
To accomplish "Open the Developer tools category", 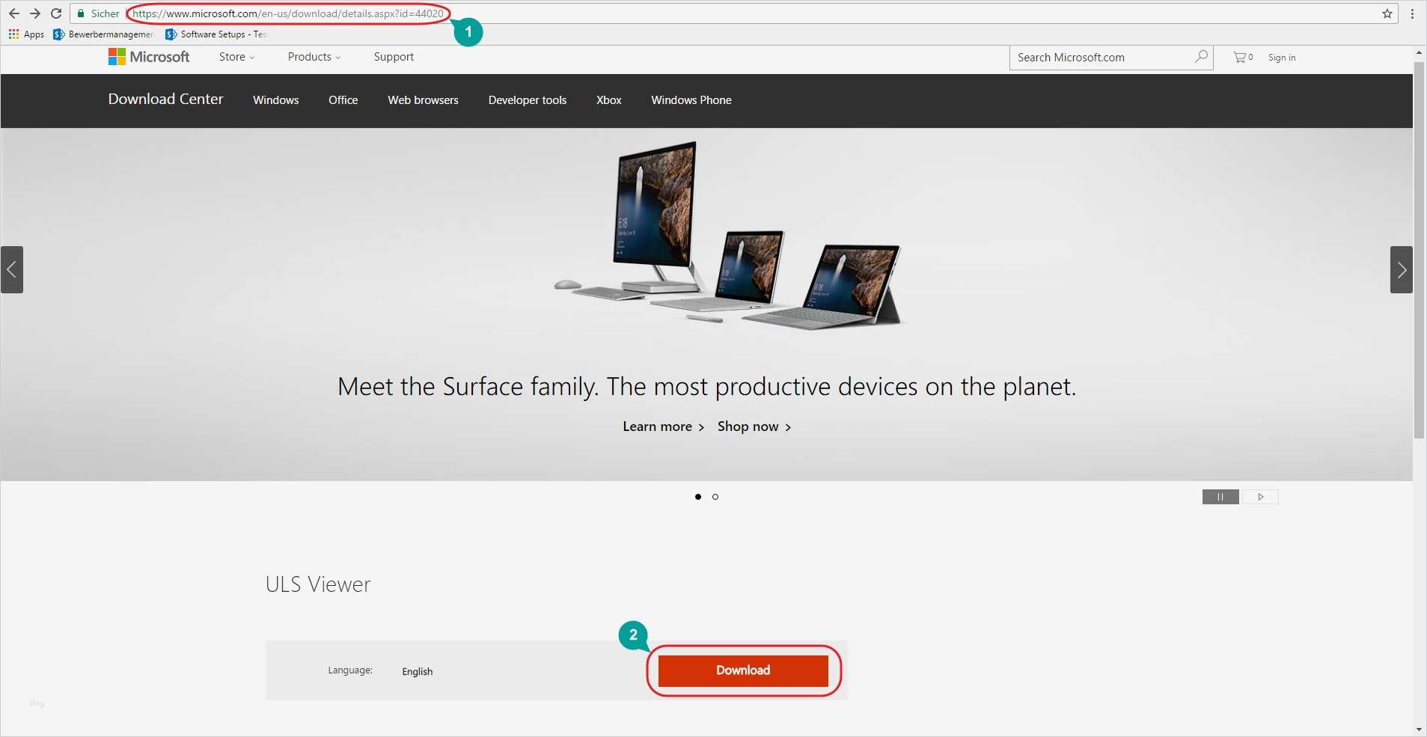I will pos(528,100).
